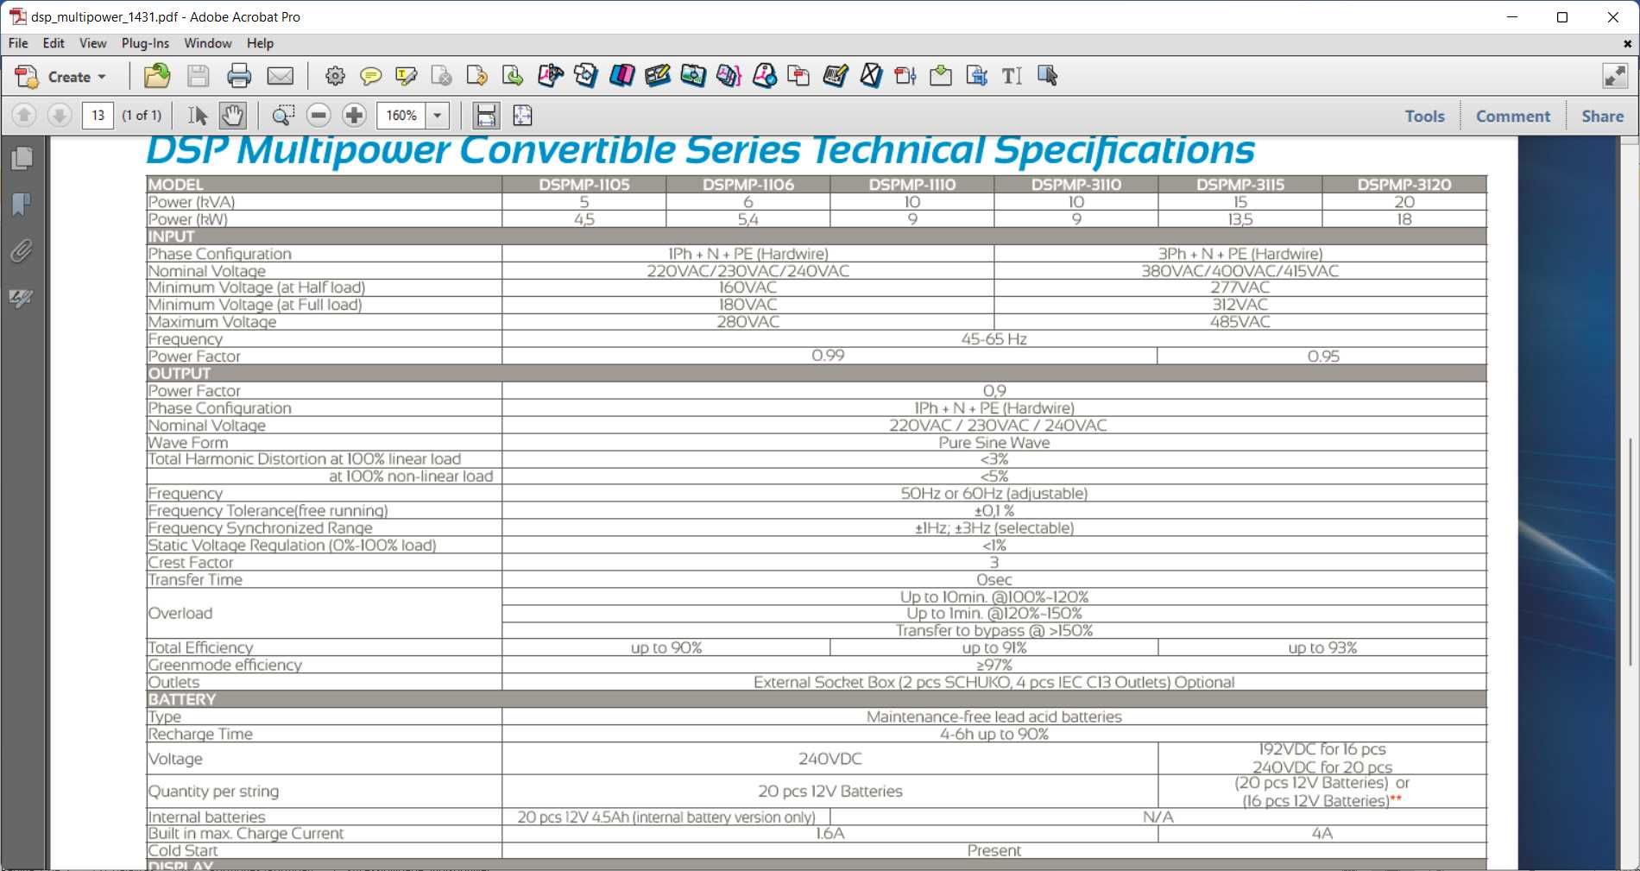Go to next page arrow
The width and height of the screenshot is (1640, 871).
pyautogui.click(x=59, y=115)
